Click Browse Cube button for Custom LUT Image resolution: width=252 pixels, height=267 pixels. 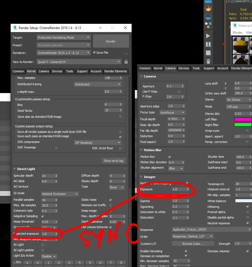pos(193,244)
